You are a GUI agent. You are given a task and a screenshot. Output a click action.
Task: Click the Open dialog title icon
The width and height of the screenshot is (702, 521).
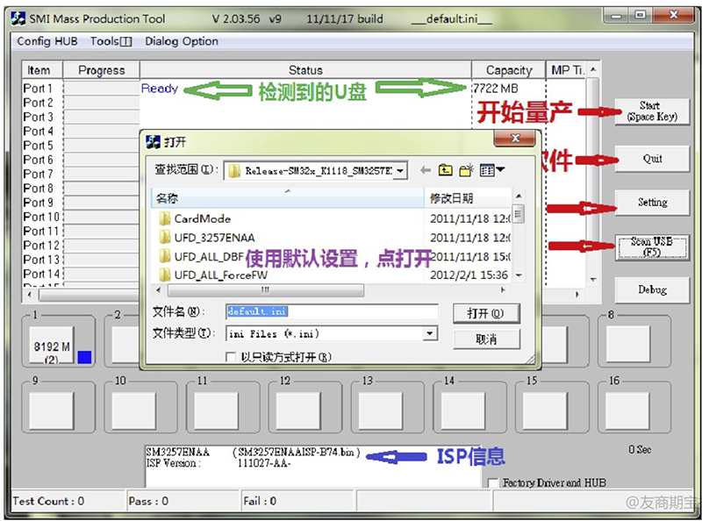point(153,142)
